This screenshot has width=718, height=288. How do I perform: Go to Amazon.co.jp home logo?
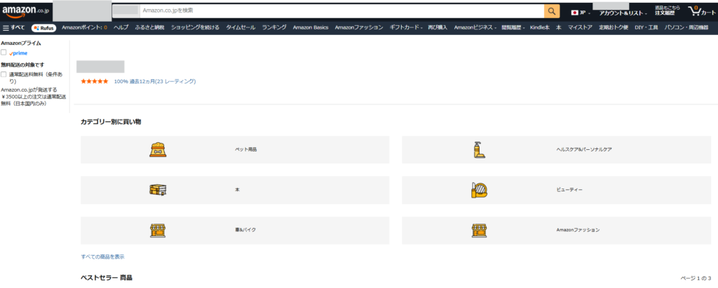click(x=25, y=11)
